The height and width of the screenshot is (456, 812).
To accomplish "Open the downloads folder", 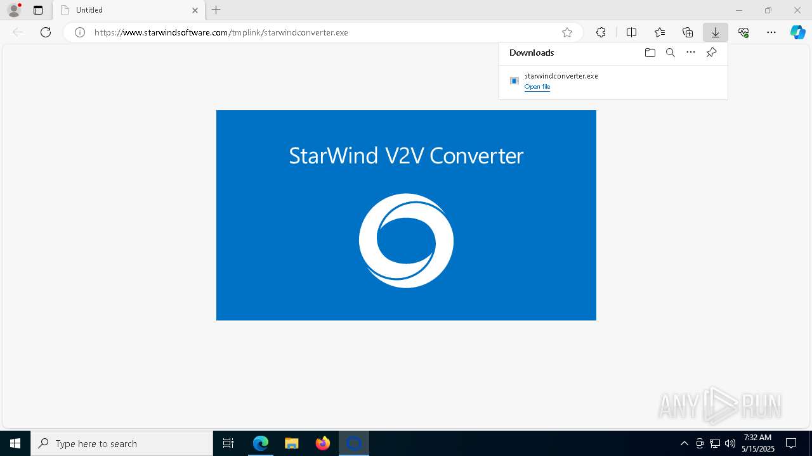I will [650, 53].
